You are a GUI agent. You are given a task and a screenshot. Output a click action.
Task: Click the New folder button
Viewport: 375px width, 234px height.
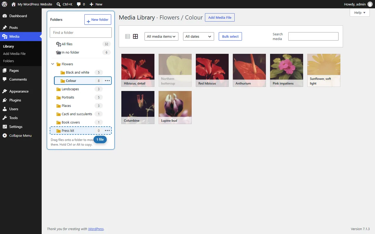pos(98,20)
